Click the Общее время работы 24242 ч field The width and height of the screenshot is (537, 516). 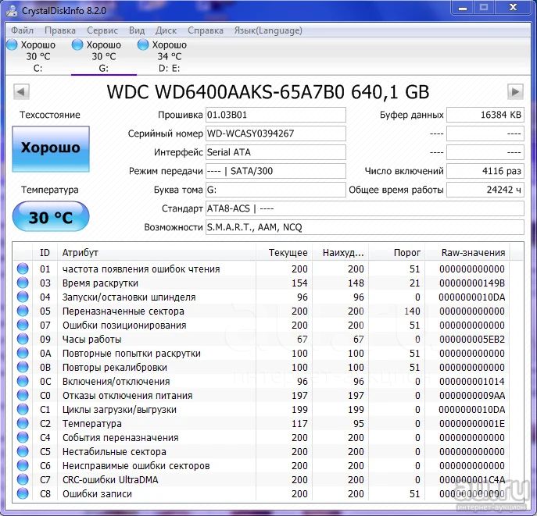tap(485, 190)
